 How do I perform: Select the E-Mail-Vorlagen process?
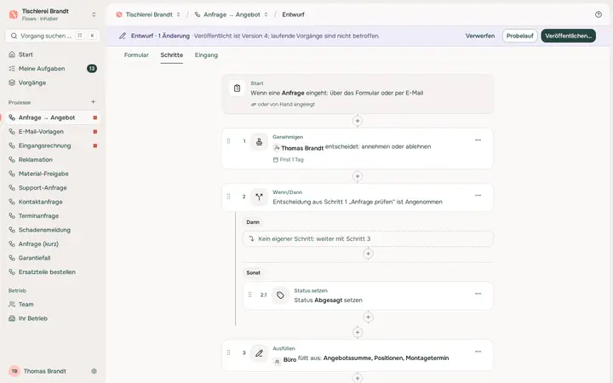(53, 132)
